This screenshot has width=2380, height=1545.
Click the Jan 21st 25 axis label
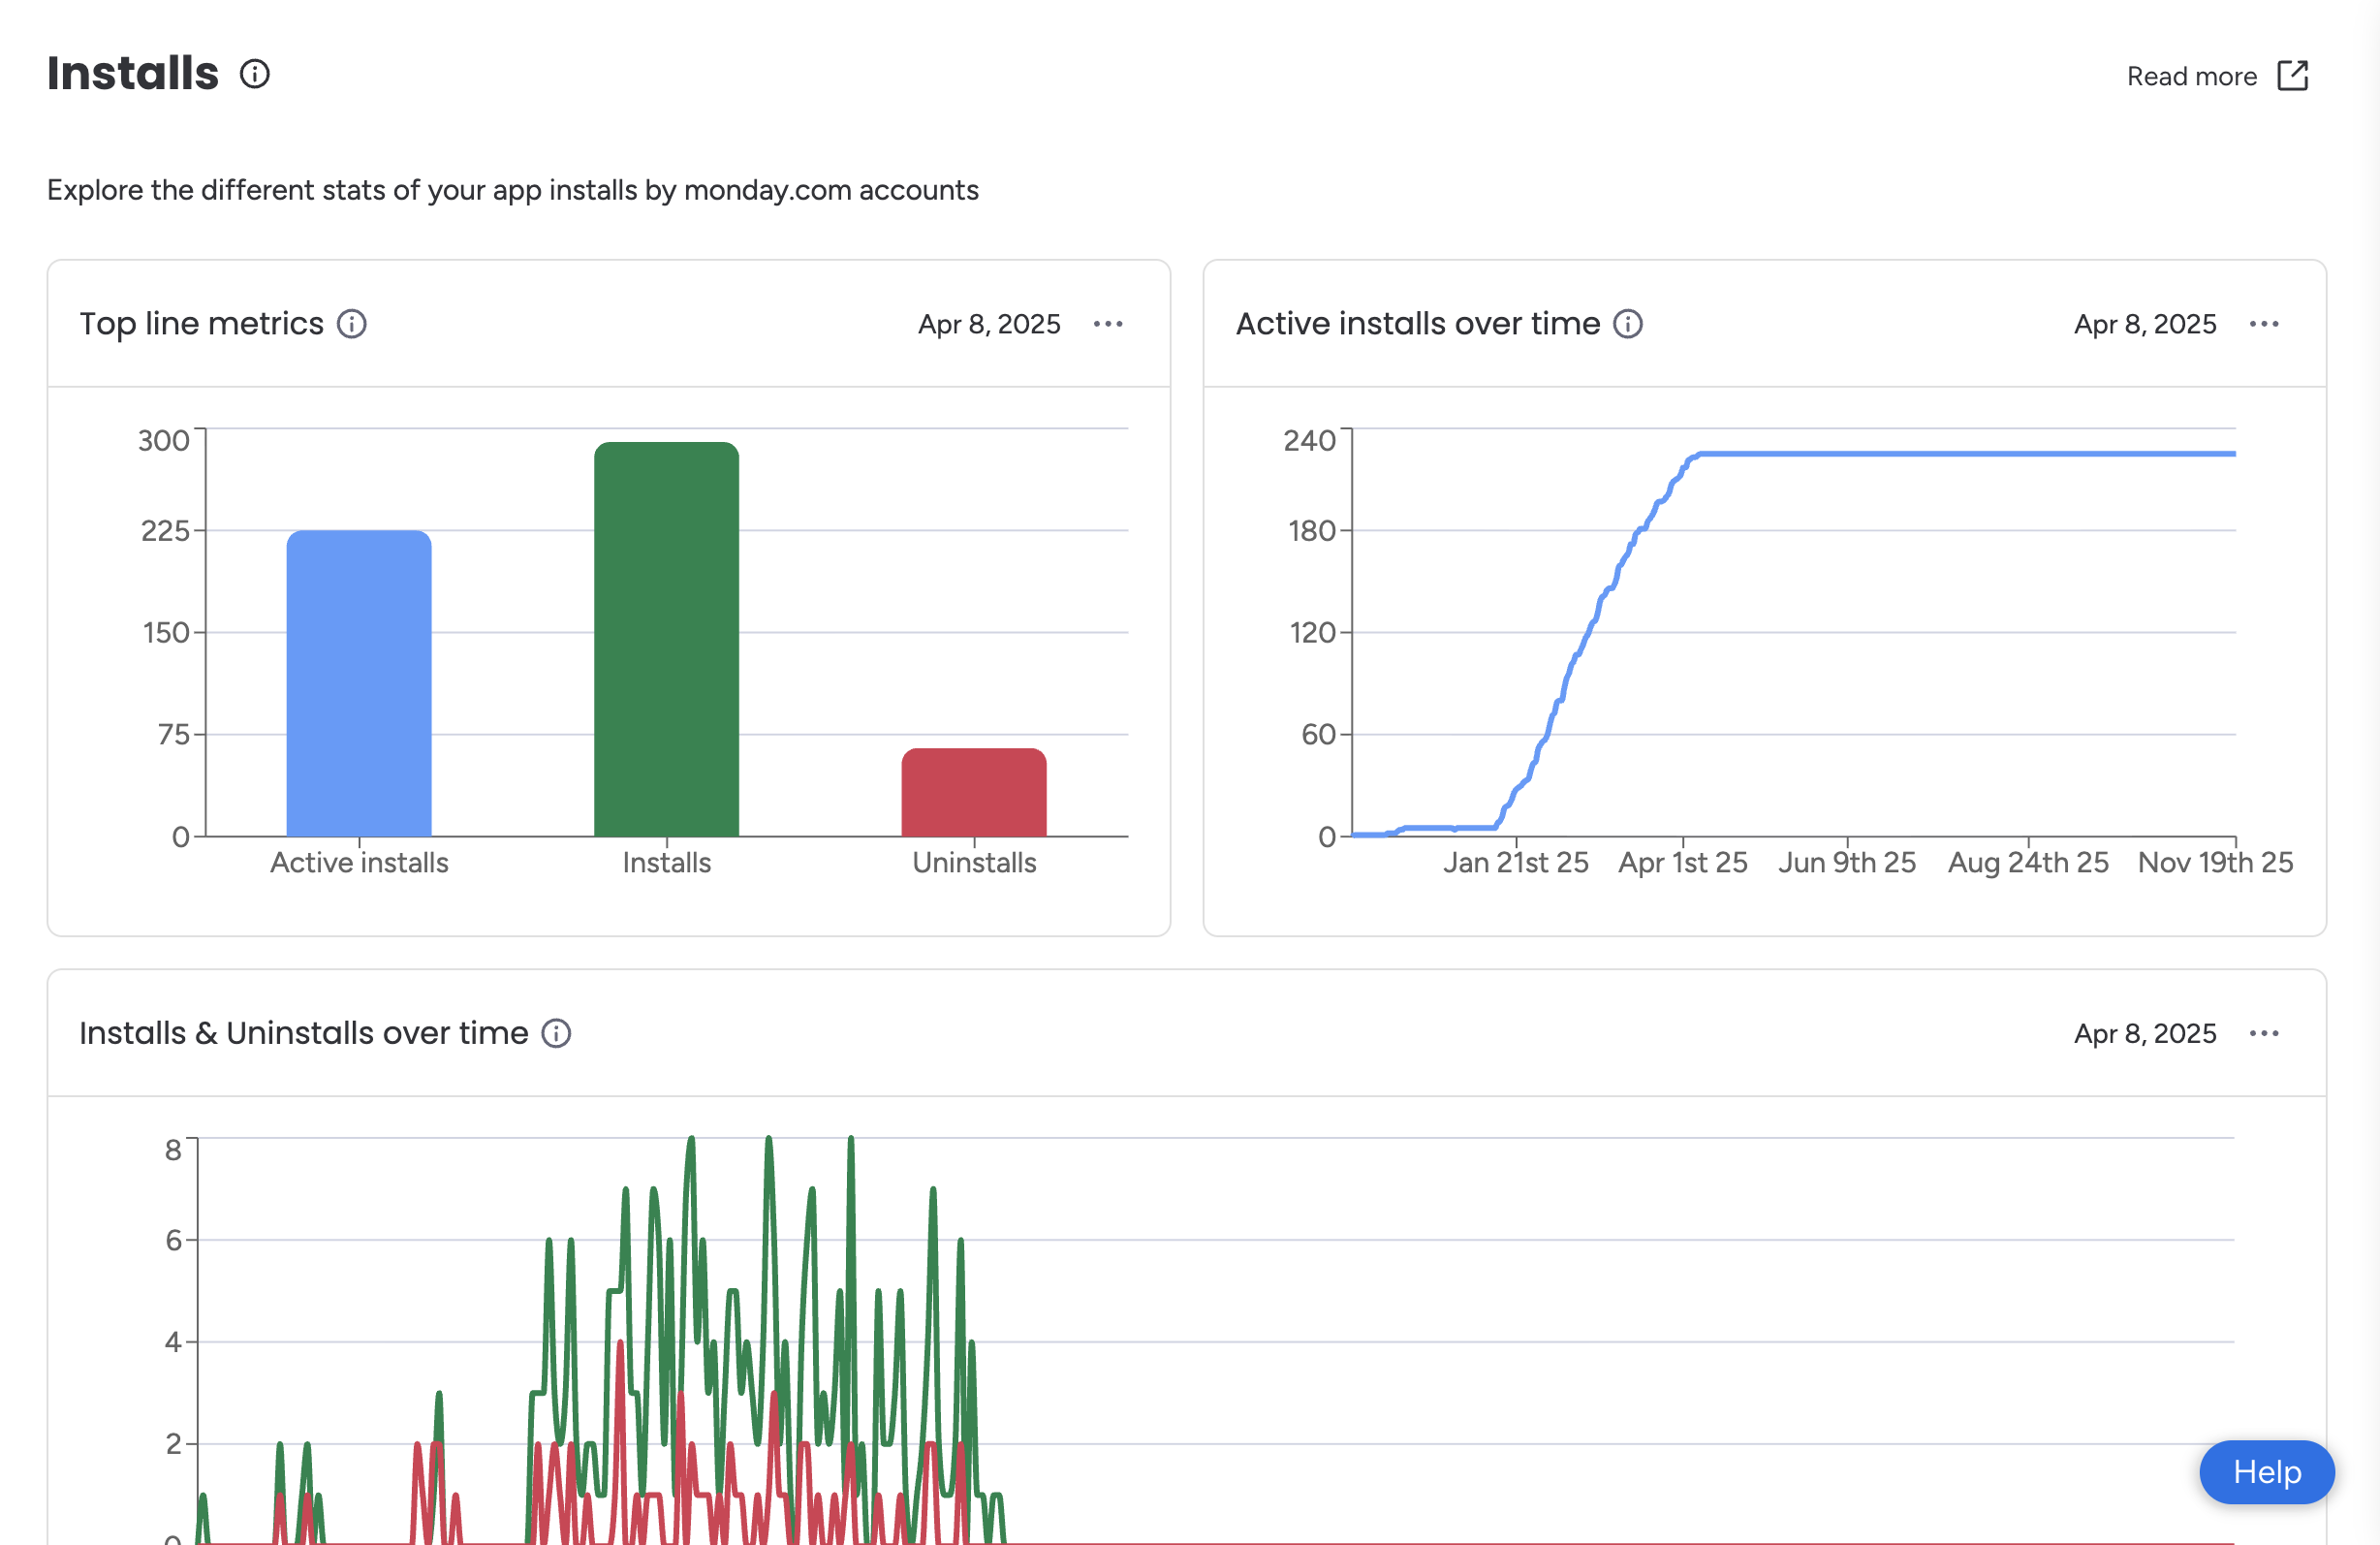pos(1515,862)
